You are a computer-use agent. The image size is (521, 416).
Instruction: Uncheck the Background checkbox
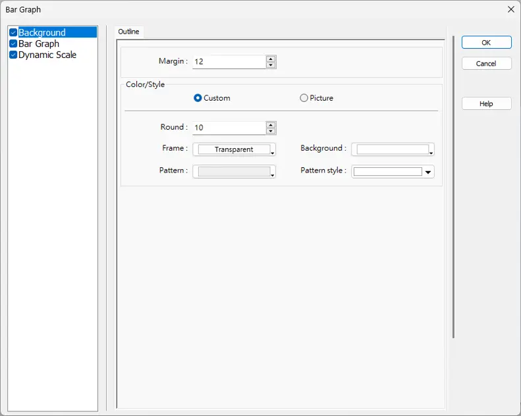pyautogui.click(x=13, y=32)
